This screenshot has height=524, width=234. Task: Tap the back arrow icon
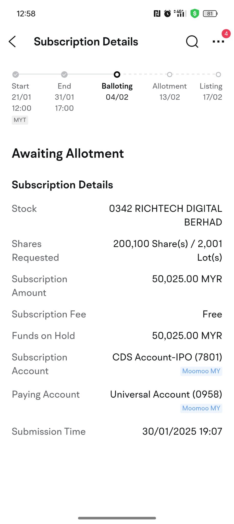(x=12, y=41)
